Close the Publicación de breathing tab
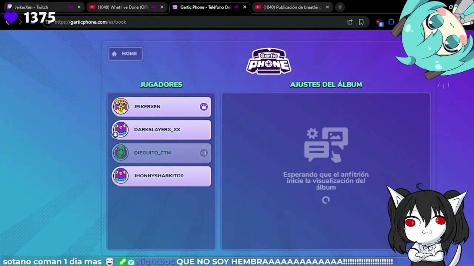Viewport: 474px width, 266px height. 327,7
